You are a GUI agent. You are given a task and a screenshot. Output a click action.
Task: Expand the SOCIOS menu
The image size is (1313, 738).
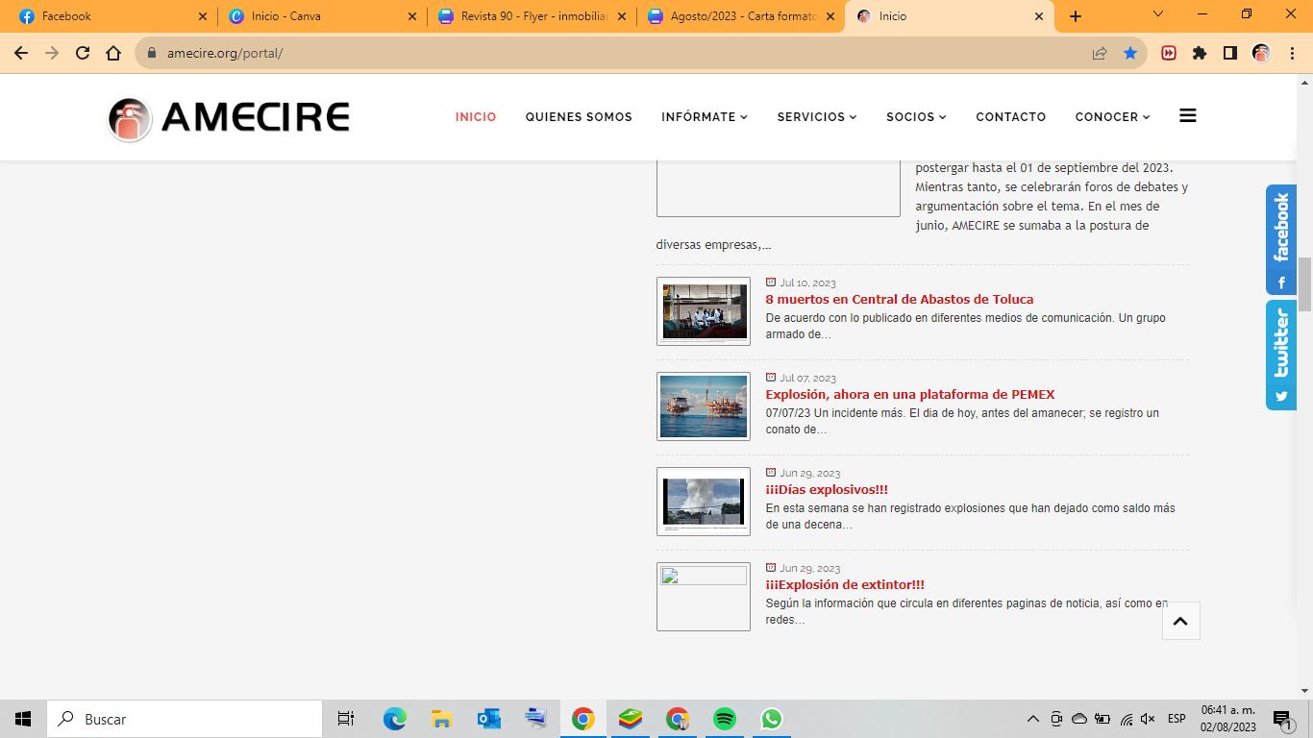pos(916,116)
